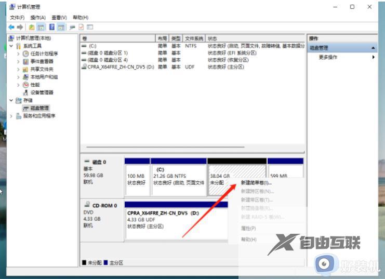The image size is (385, 279).
Task: Click the black 未分配 legend swatch
Action: [84, 262]
